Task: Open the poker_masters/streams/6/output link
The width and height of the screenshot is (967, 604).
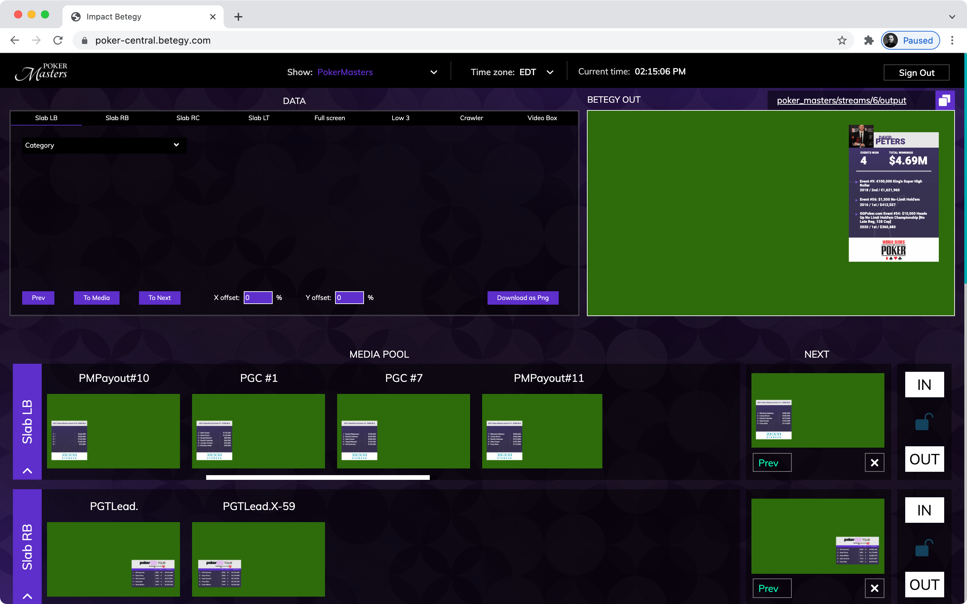Action: tap(841, 100)
